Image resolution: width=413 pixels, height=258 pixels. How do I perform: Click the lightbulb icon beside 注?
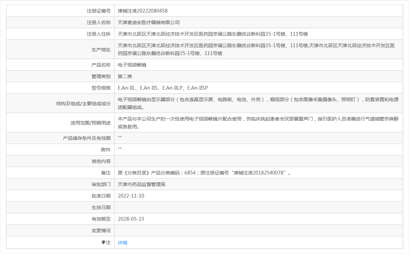pyautogui.click(x=103, y=243)
